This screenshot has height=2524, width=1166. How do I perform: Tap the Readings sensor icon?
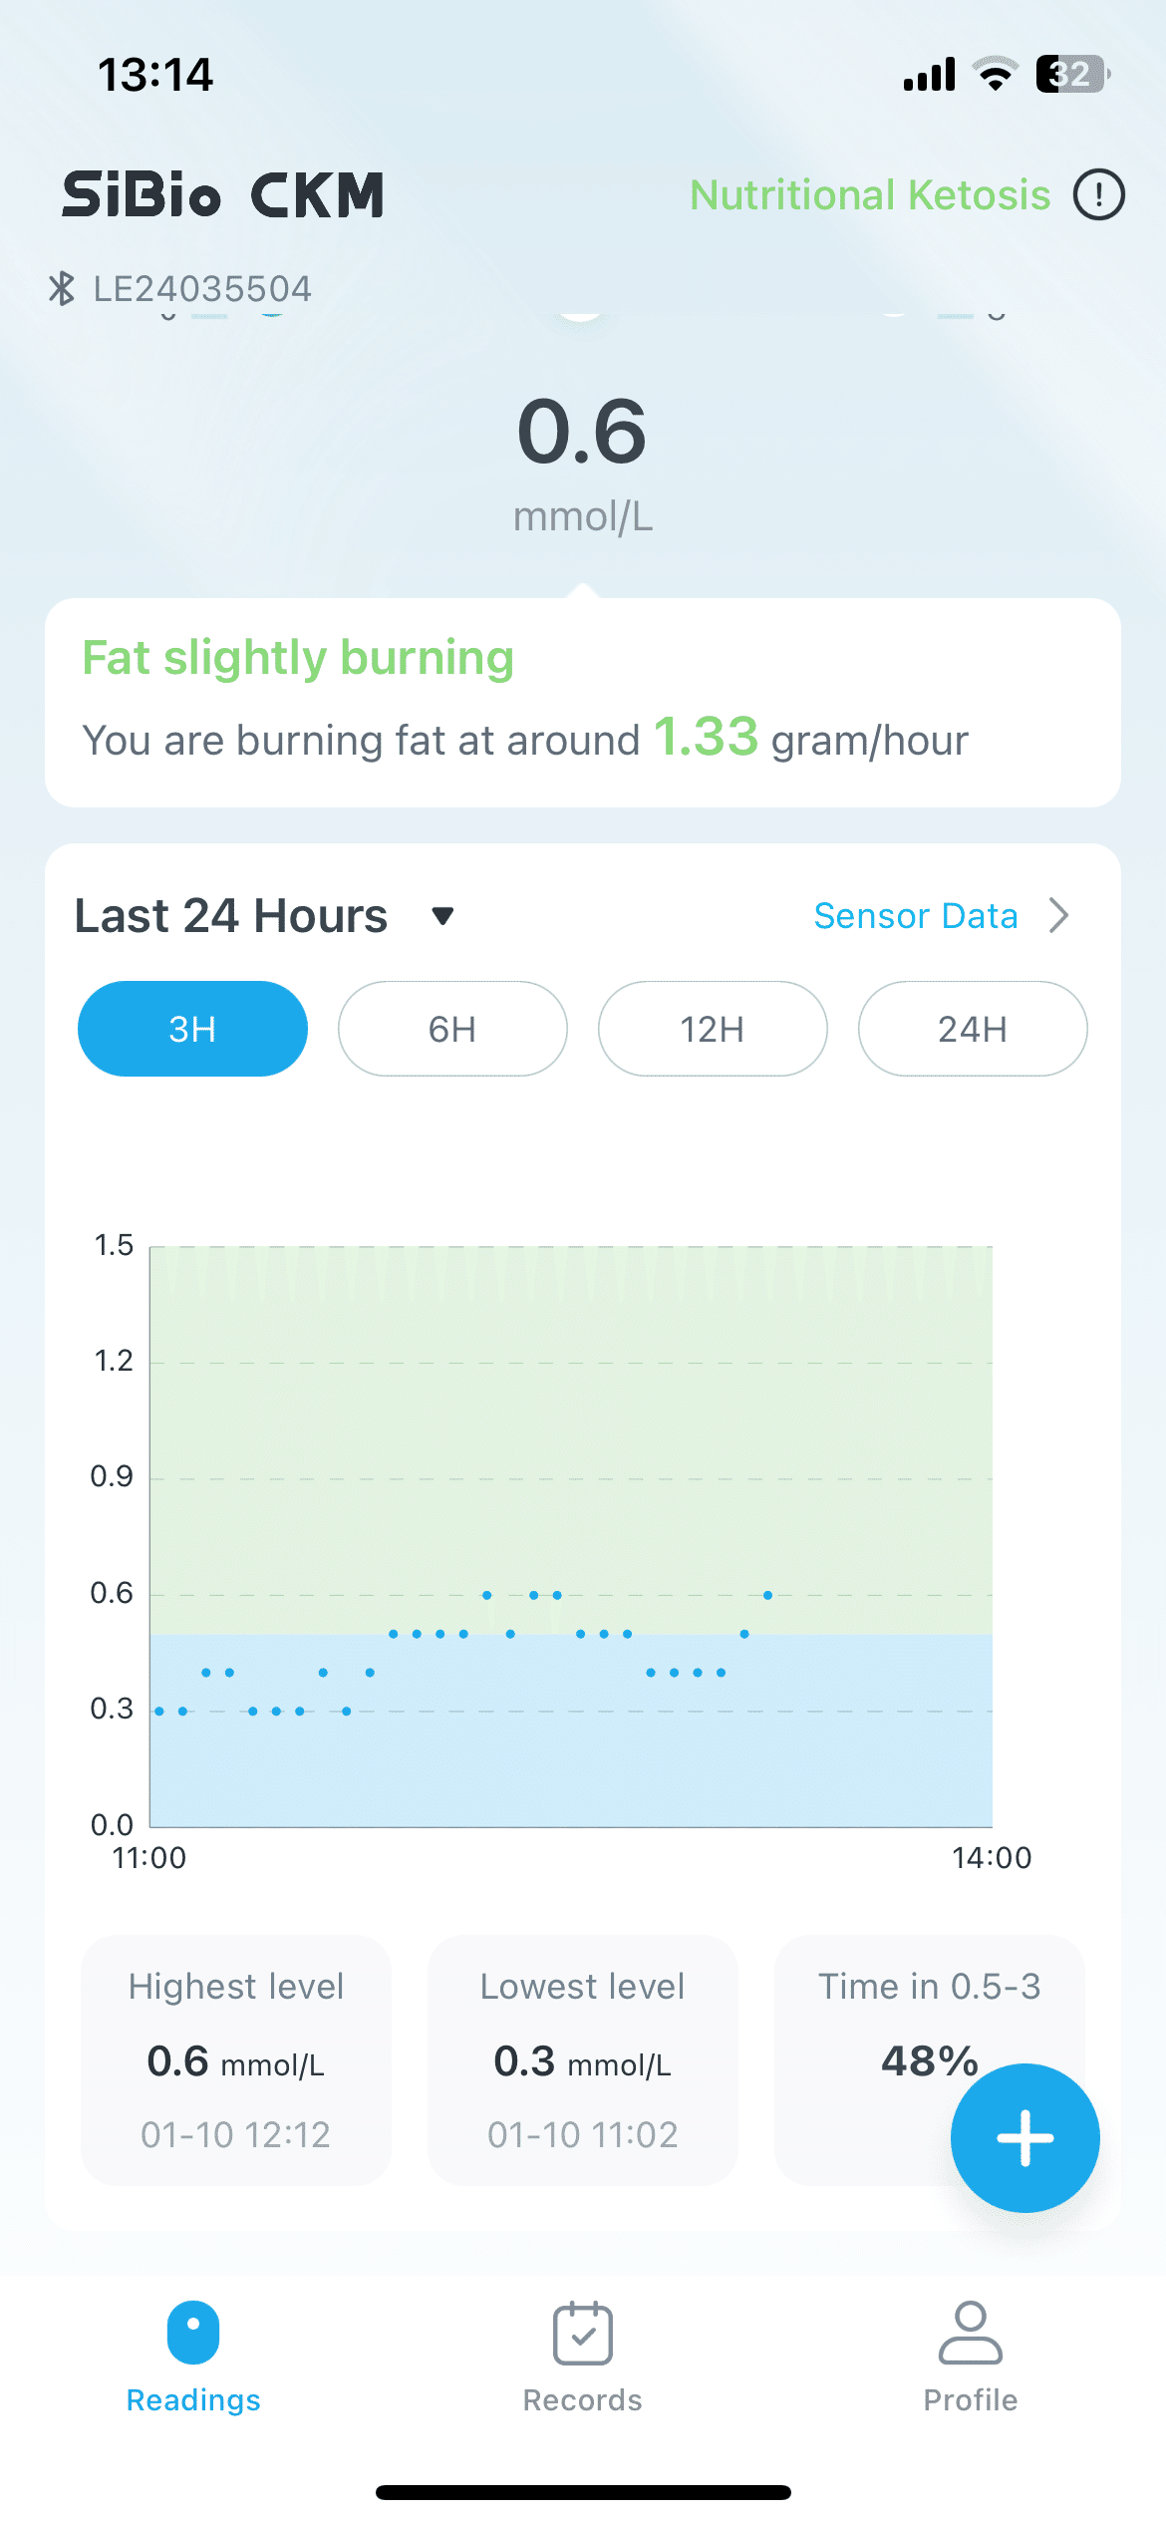click(x=193, y=2332)
